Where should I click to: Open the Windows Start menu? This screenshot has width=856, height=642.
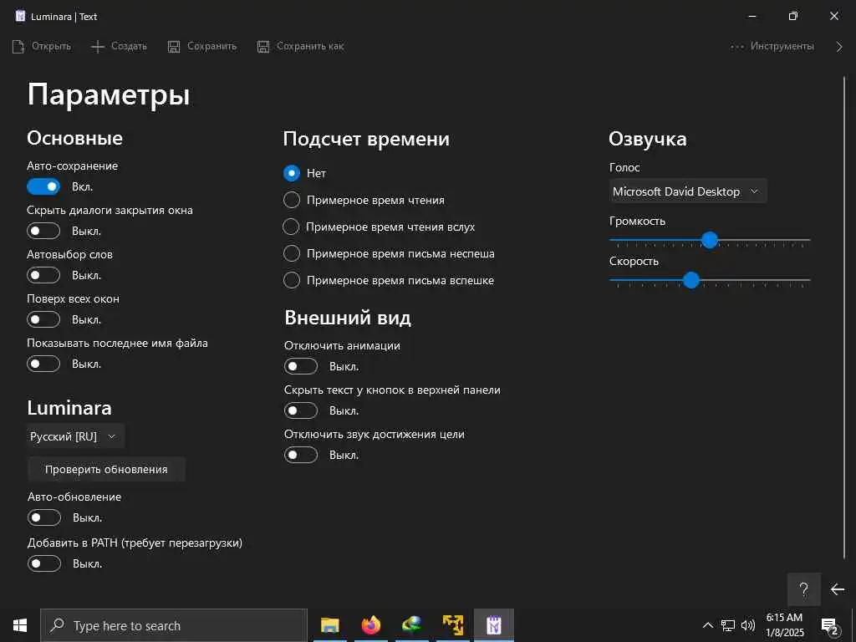pos(20,625)
